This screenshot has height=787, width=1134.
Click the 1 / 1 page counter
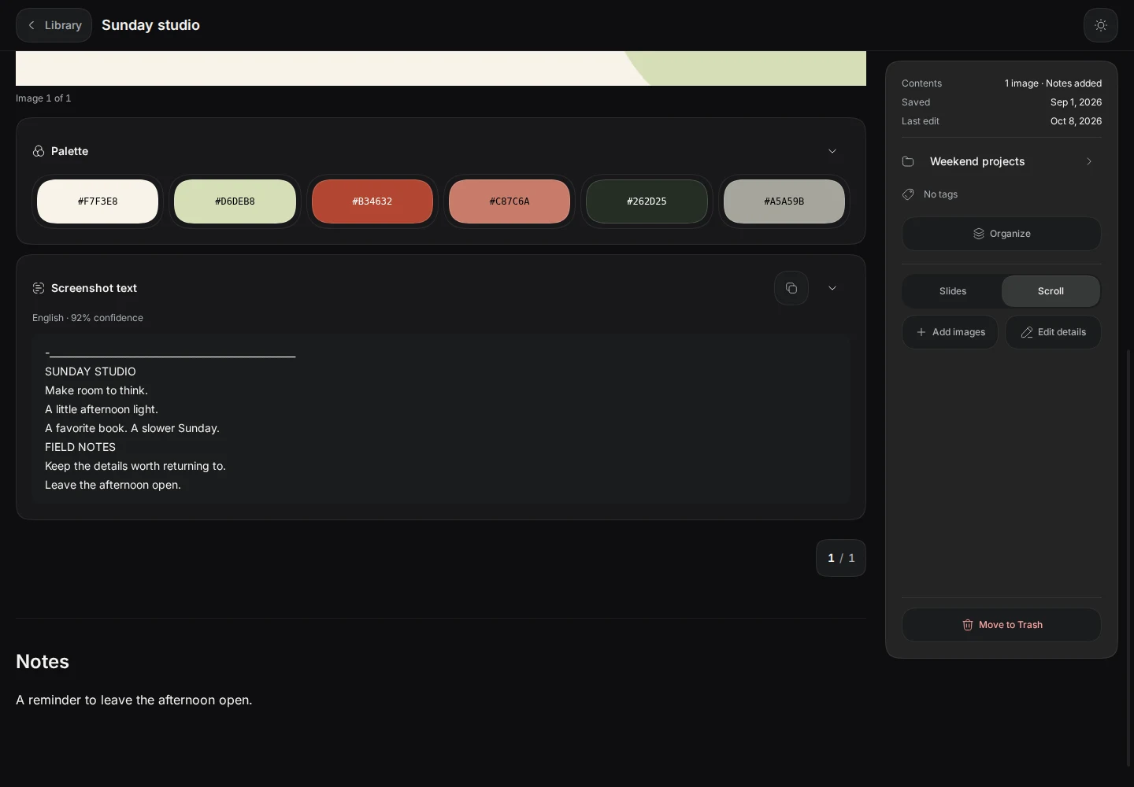[841, 558]
